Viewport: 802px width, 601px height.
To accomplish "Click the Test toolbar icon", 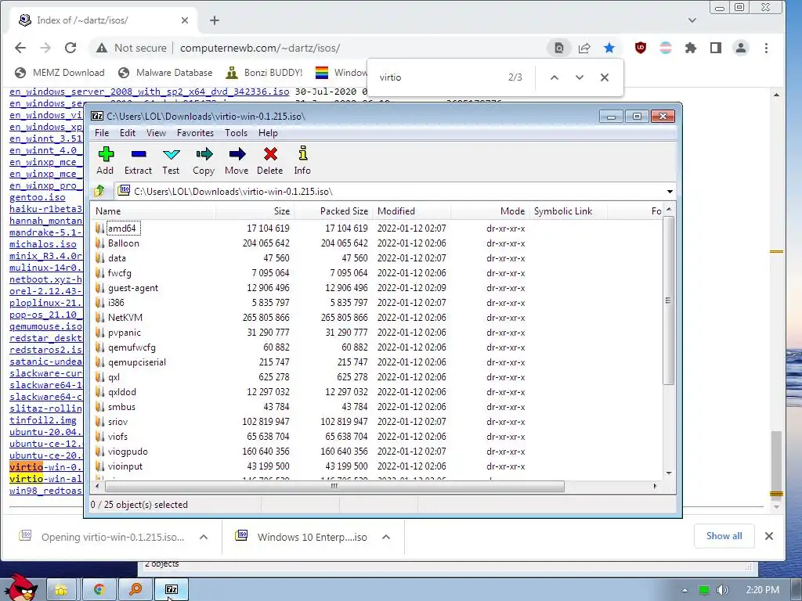I will click(171, 154).
